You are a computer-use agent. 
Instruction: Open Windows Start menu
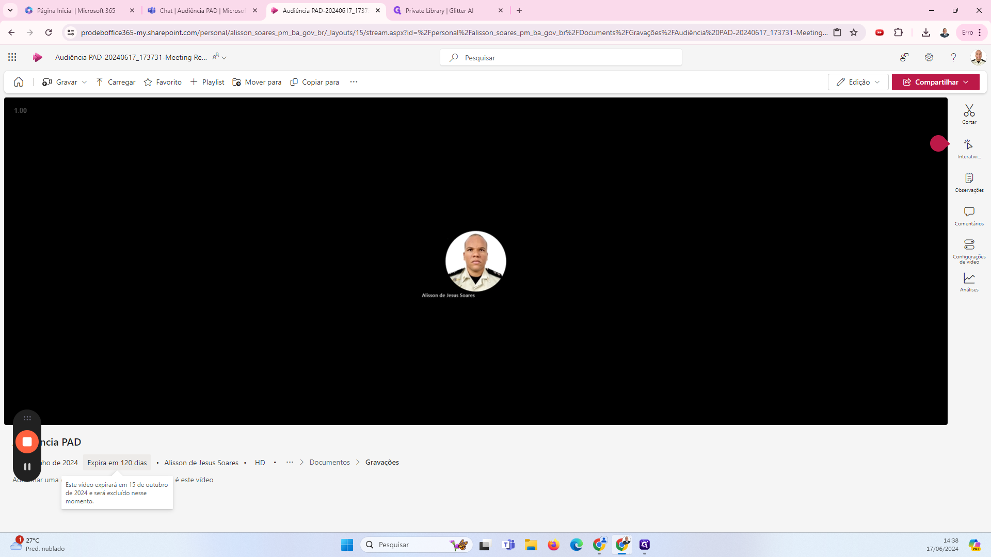(x=347, y=545)
